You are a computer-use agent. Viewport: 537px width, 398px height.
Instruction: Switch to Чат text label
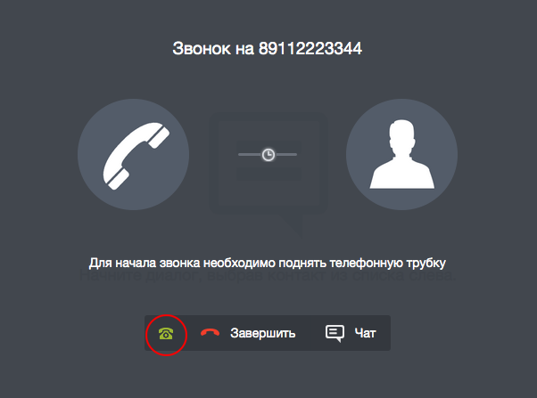[x=366, y=333]
